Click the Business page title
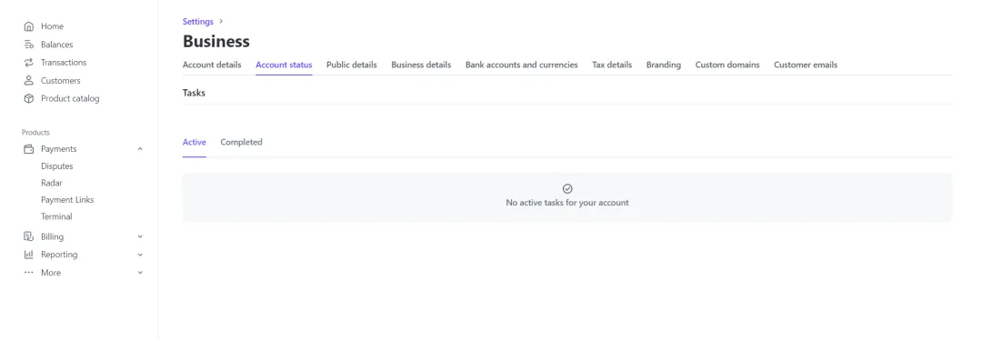Viewport: 982px width, 341px height. 216,41
